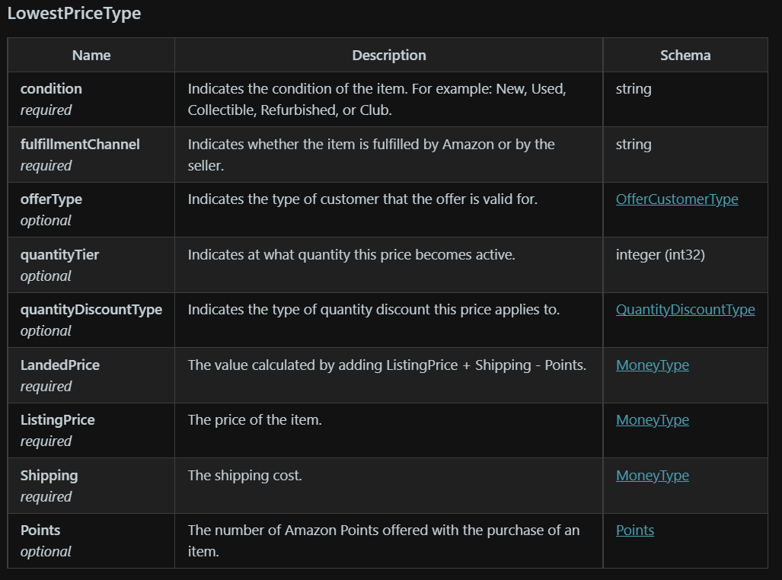Follow the MoneyType link for LandedPrice
Viewport: 782px width, 580px height.
click(x=652, y=365)
